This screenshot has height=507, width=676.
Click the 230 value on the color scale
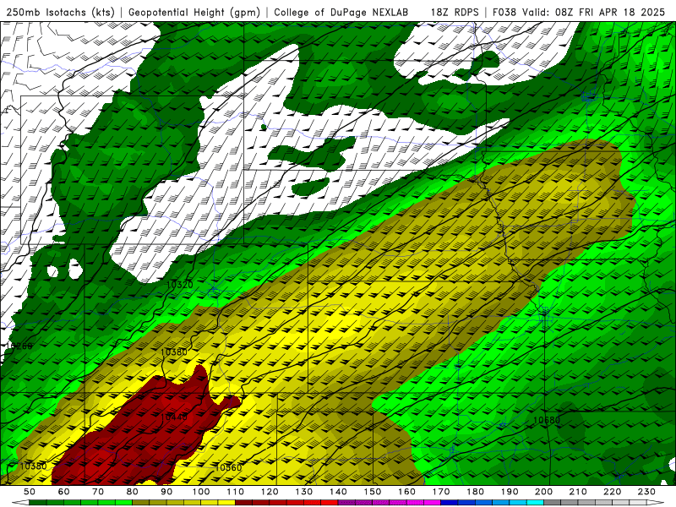pos(646,492)
